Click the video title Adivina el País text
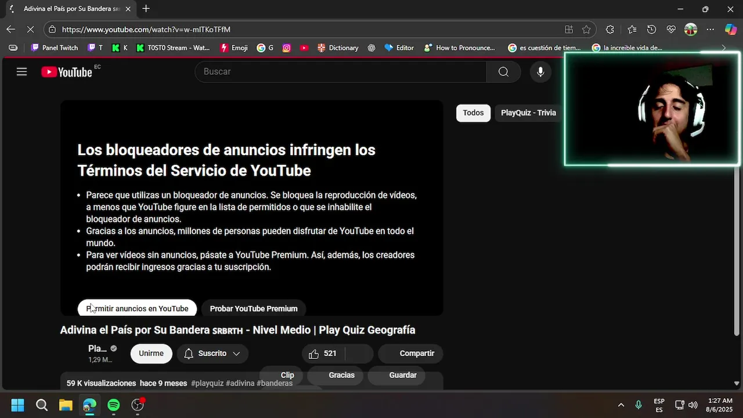Image resolution: width=743 pixels, height=418 pixels. click(237, 330)
